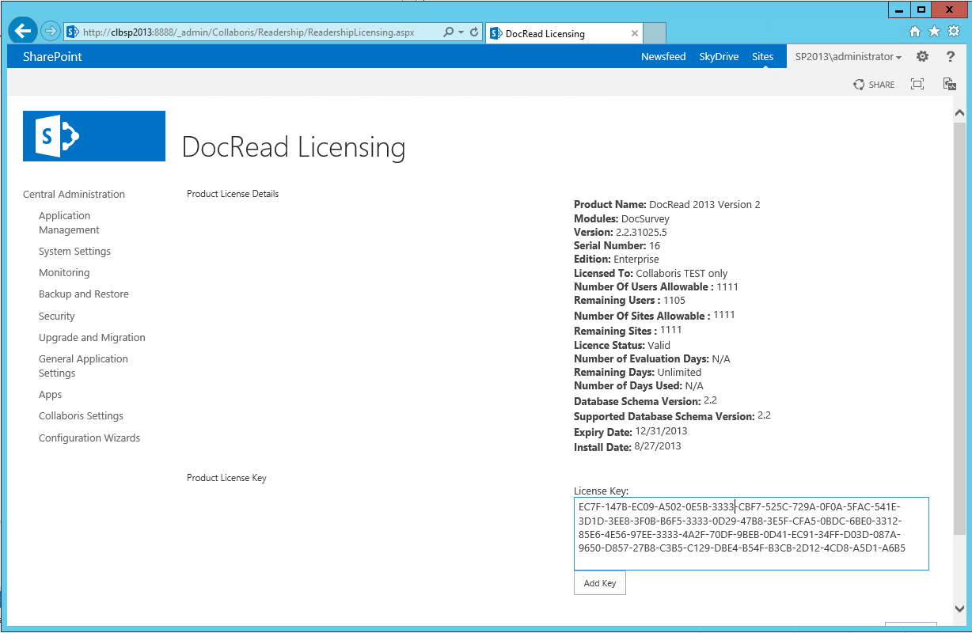
Task: Open the Apps navigation link
Action: (50, 395)
